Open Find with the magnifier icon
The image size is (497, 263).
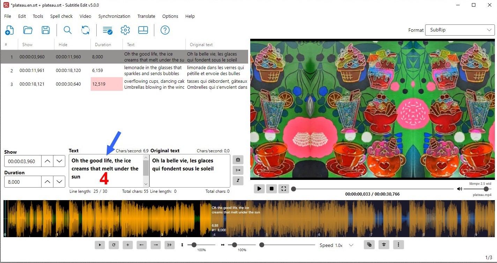tap(68, 30)
